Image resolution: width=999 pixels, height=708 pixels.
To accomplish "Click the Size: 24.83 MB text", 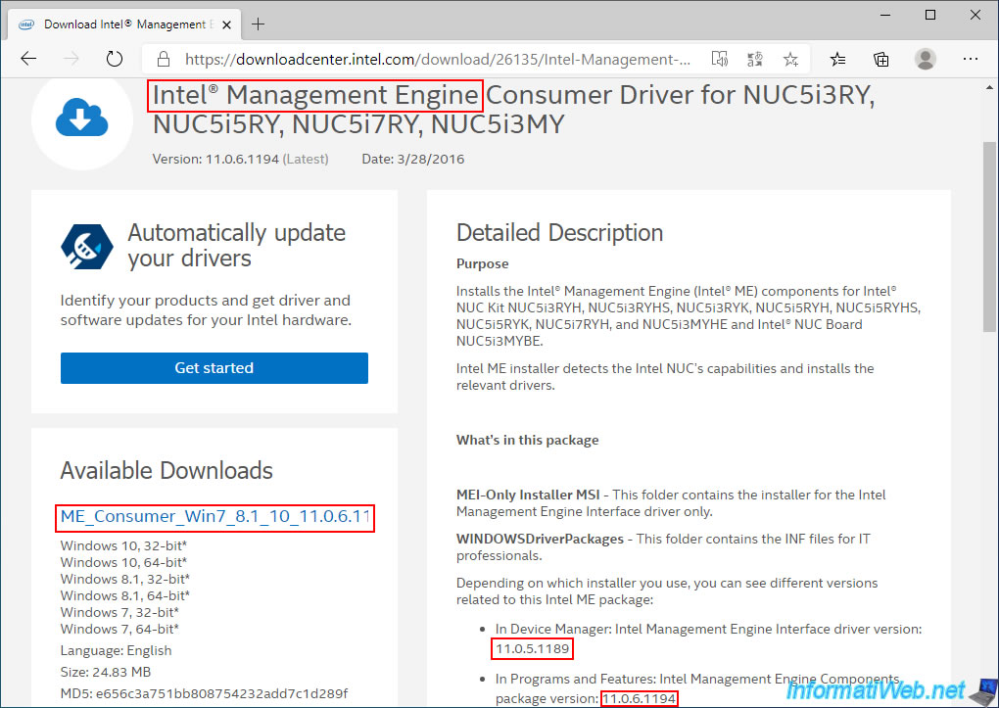I will click(x=106, y=672).
